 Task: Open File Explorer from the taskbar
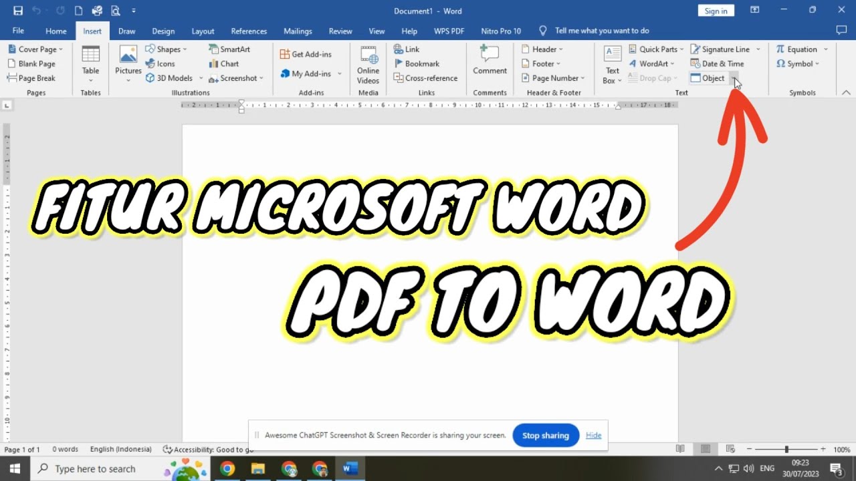click(258, 469)
